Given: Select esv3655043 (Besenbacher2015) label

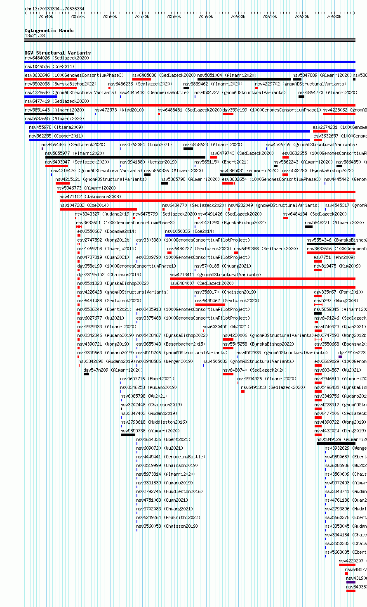Looking at the screenshot, I should point(171,344).
